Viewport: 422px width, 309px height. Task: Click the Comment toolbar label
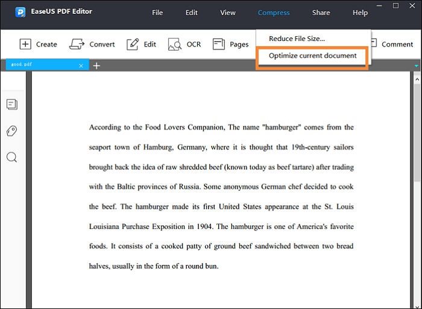point(397,45)
